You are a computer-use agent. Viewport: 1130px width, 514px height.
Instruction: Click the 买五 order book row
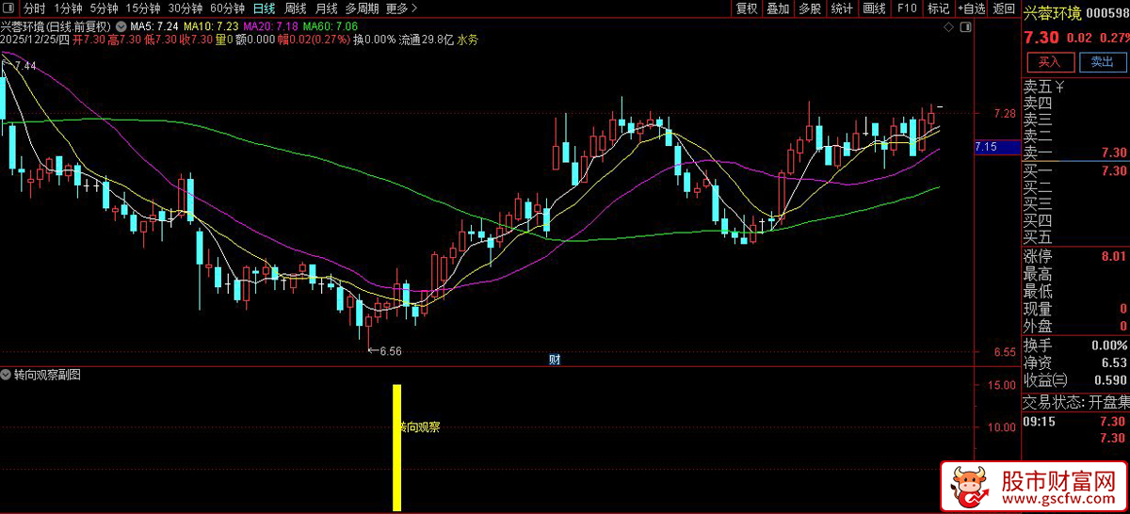[x=1076, y=237]
